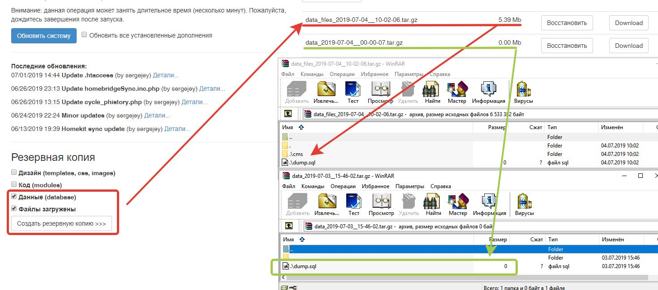Open Справка menu in data_2019-07-03 WinRAR window
Viewport: 658px width, 290px height.
441,186
